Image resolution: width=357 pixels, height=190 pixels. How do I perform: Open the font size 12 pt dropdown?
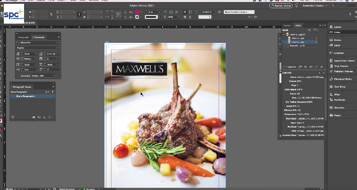click(35, 54)
